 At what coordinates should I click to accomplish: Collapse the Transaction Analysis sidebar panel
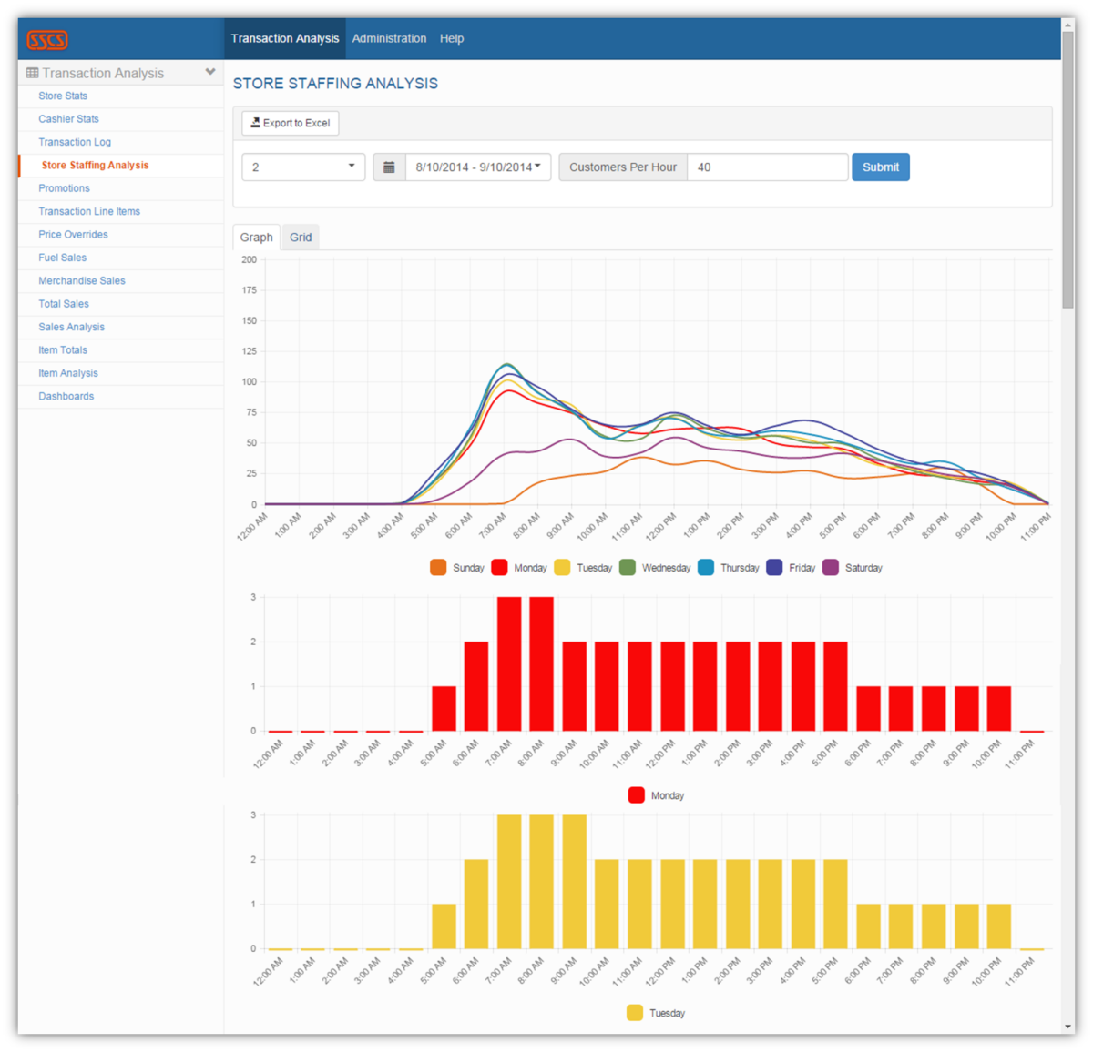(x=210, y=71)
